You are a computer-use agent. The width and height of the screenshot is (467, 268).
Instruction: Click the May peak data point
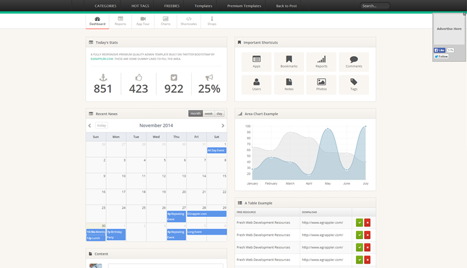tap(328, 129)
